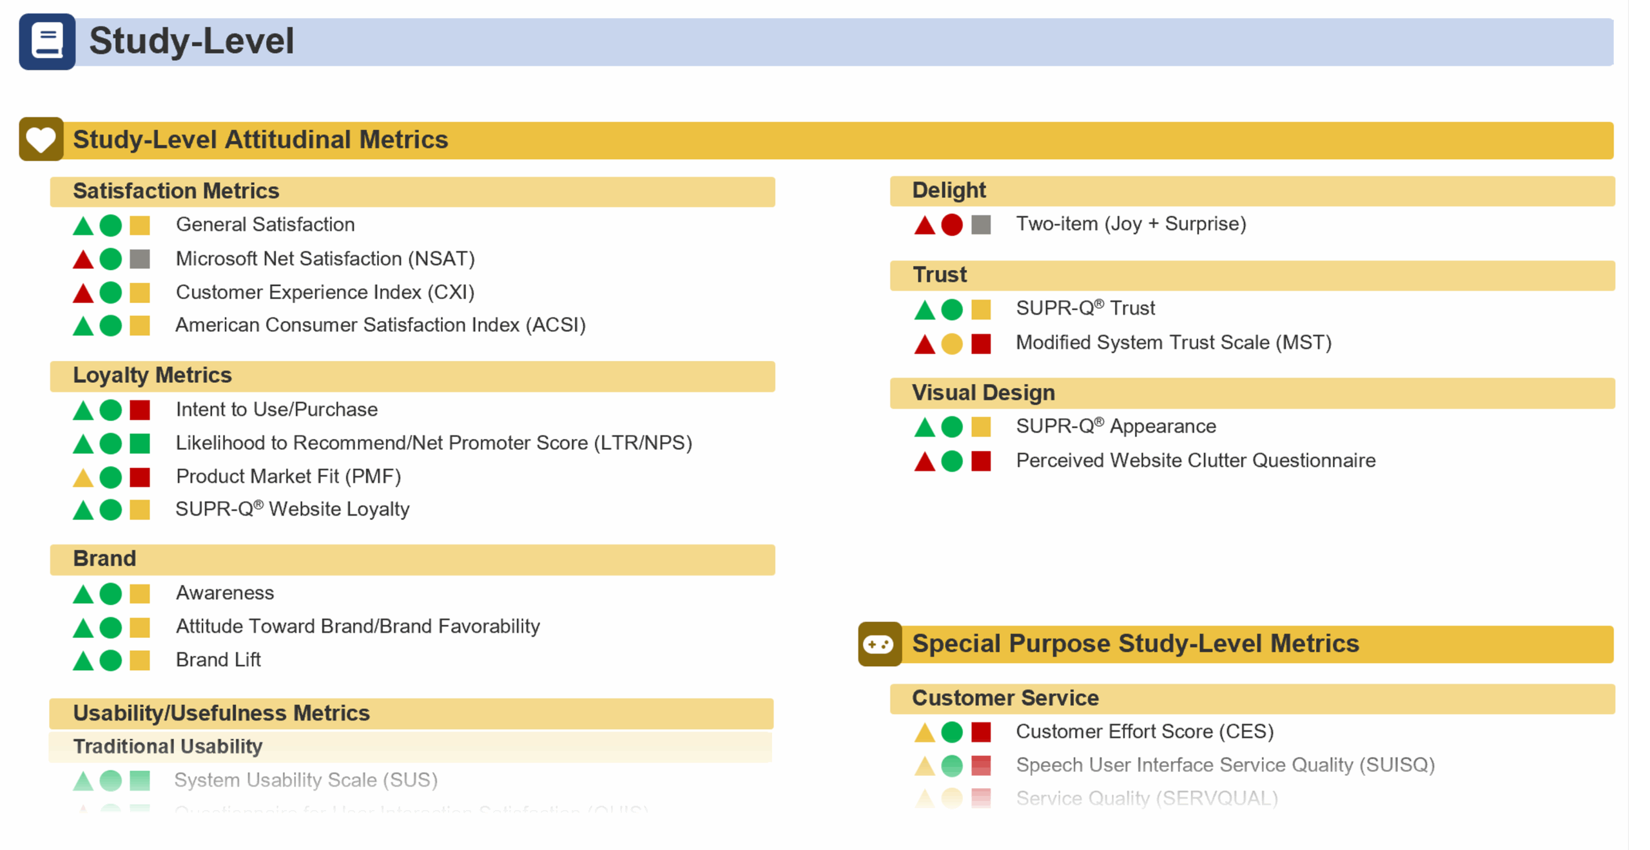
Task: Click the green square beside Likelihood to Recommend
Action: pos(140,443)
